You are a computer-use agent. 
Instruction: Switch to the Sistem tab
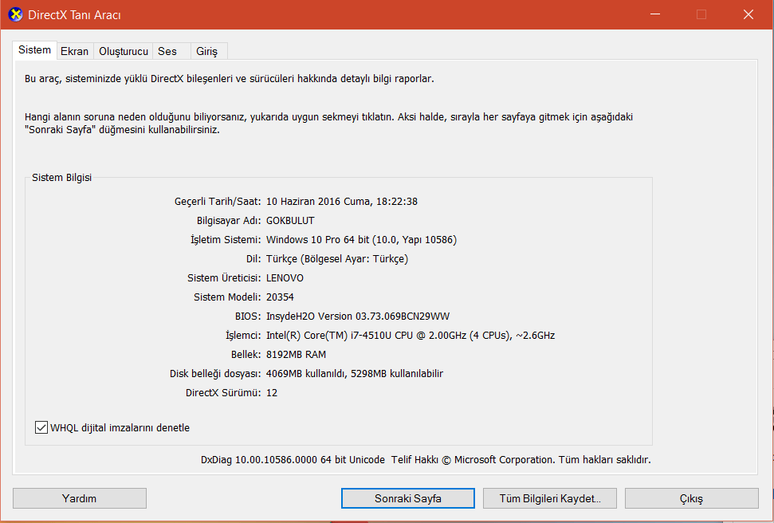click(34, 50)
